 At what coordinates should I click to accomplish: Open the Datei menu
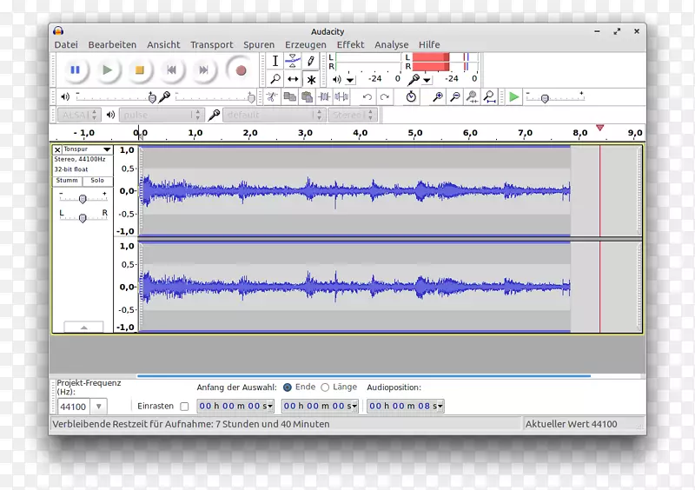(66, 45)
